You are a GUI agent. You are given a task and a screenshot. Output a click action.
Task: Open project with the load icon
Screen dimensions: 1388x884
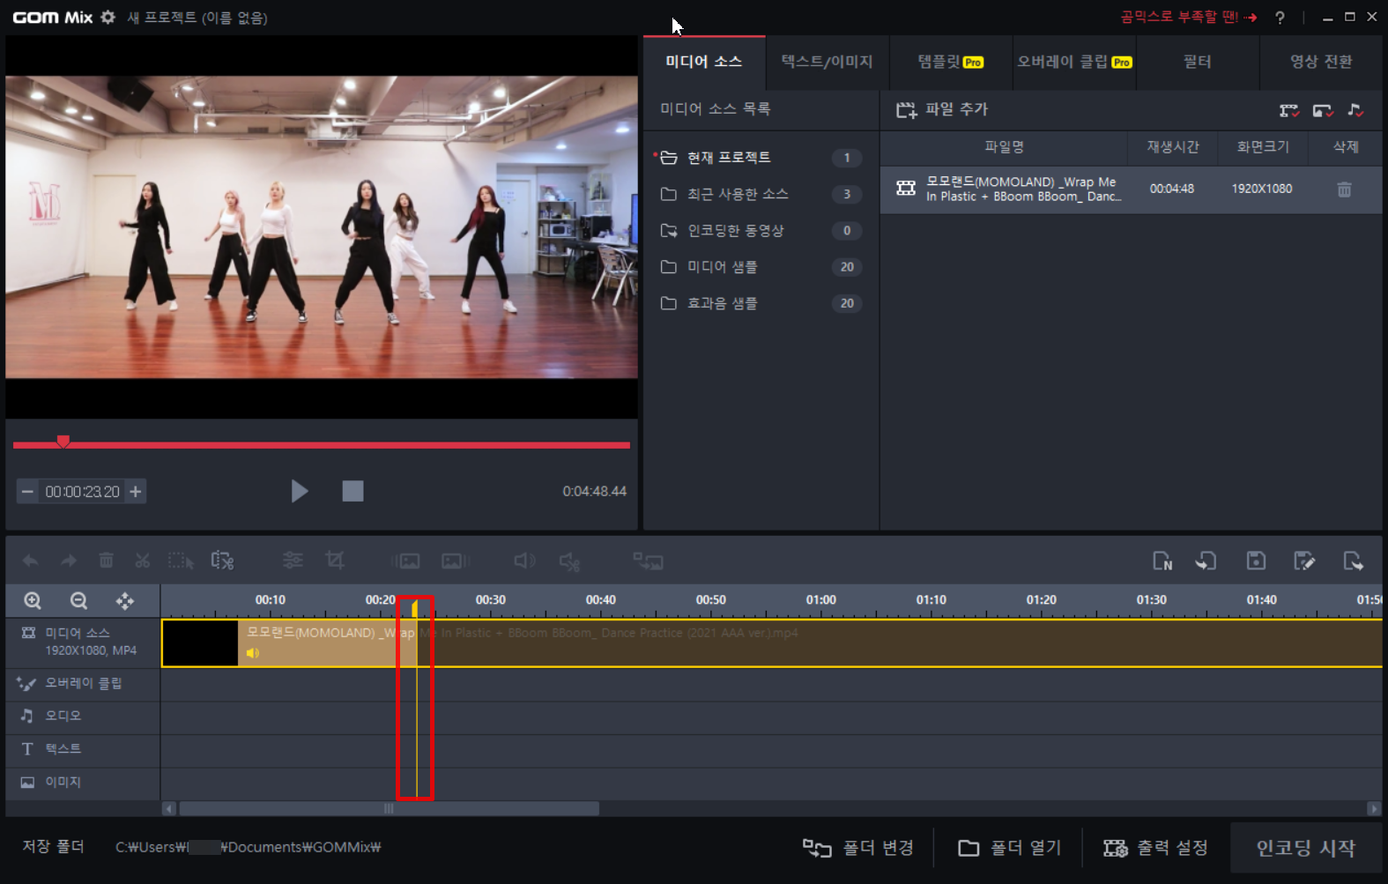click(1206, 561)
